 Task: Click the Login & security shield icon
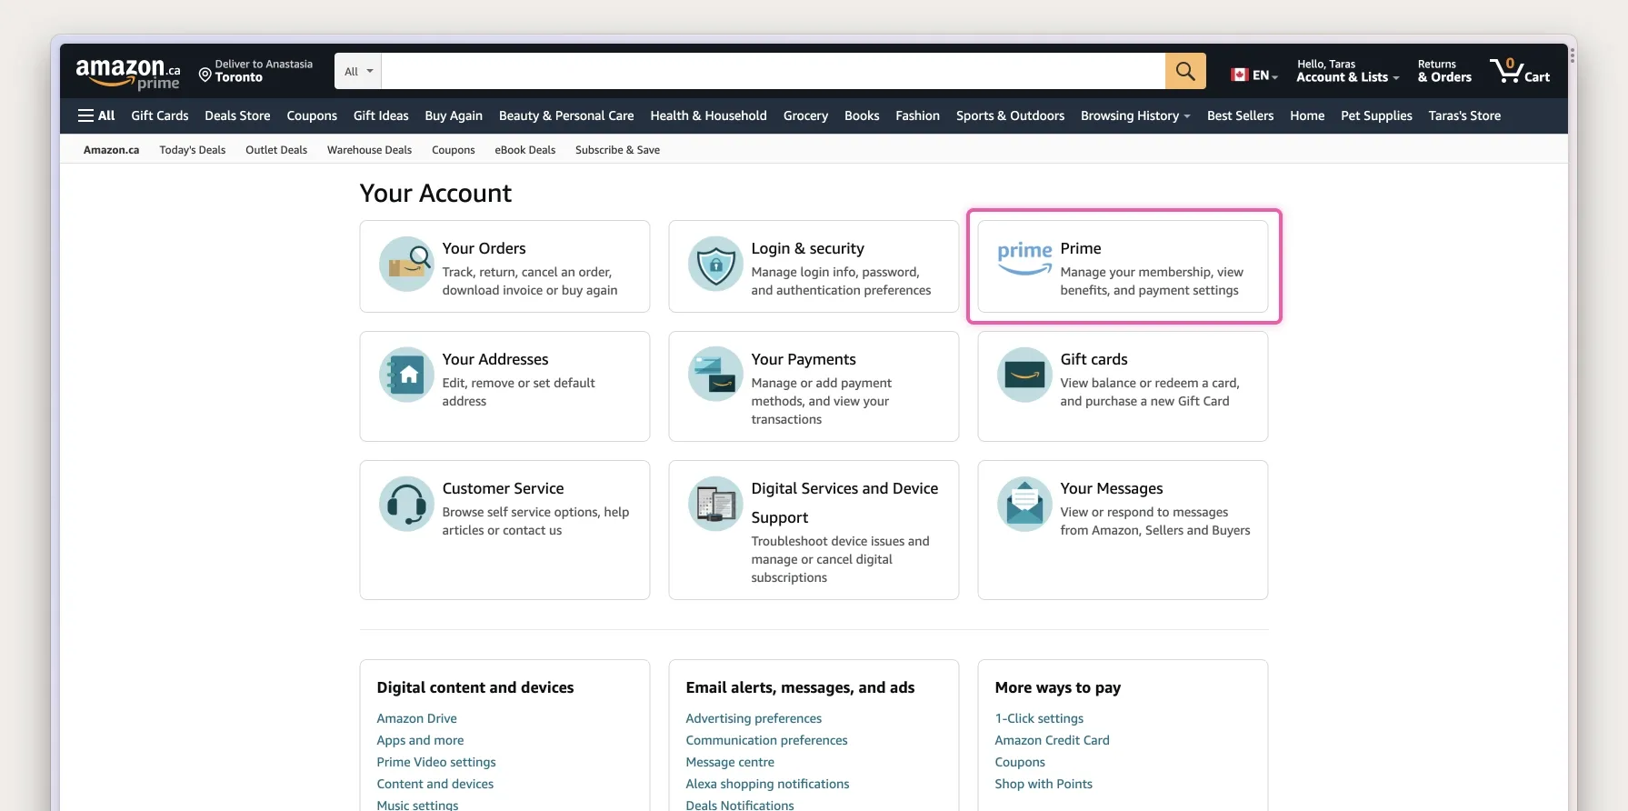pyautogui.click(x=715, y=265)
